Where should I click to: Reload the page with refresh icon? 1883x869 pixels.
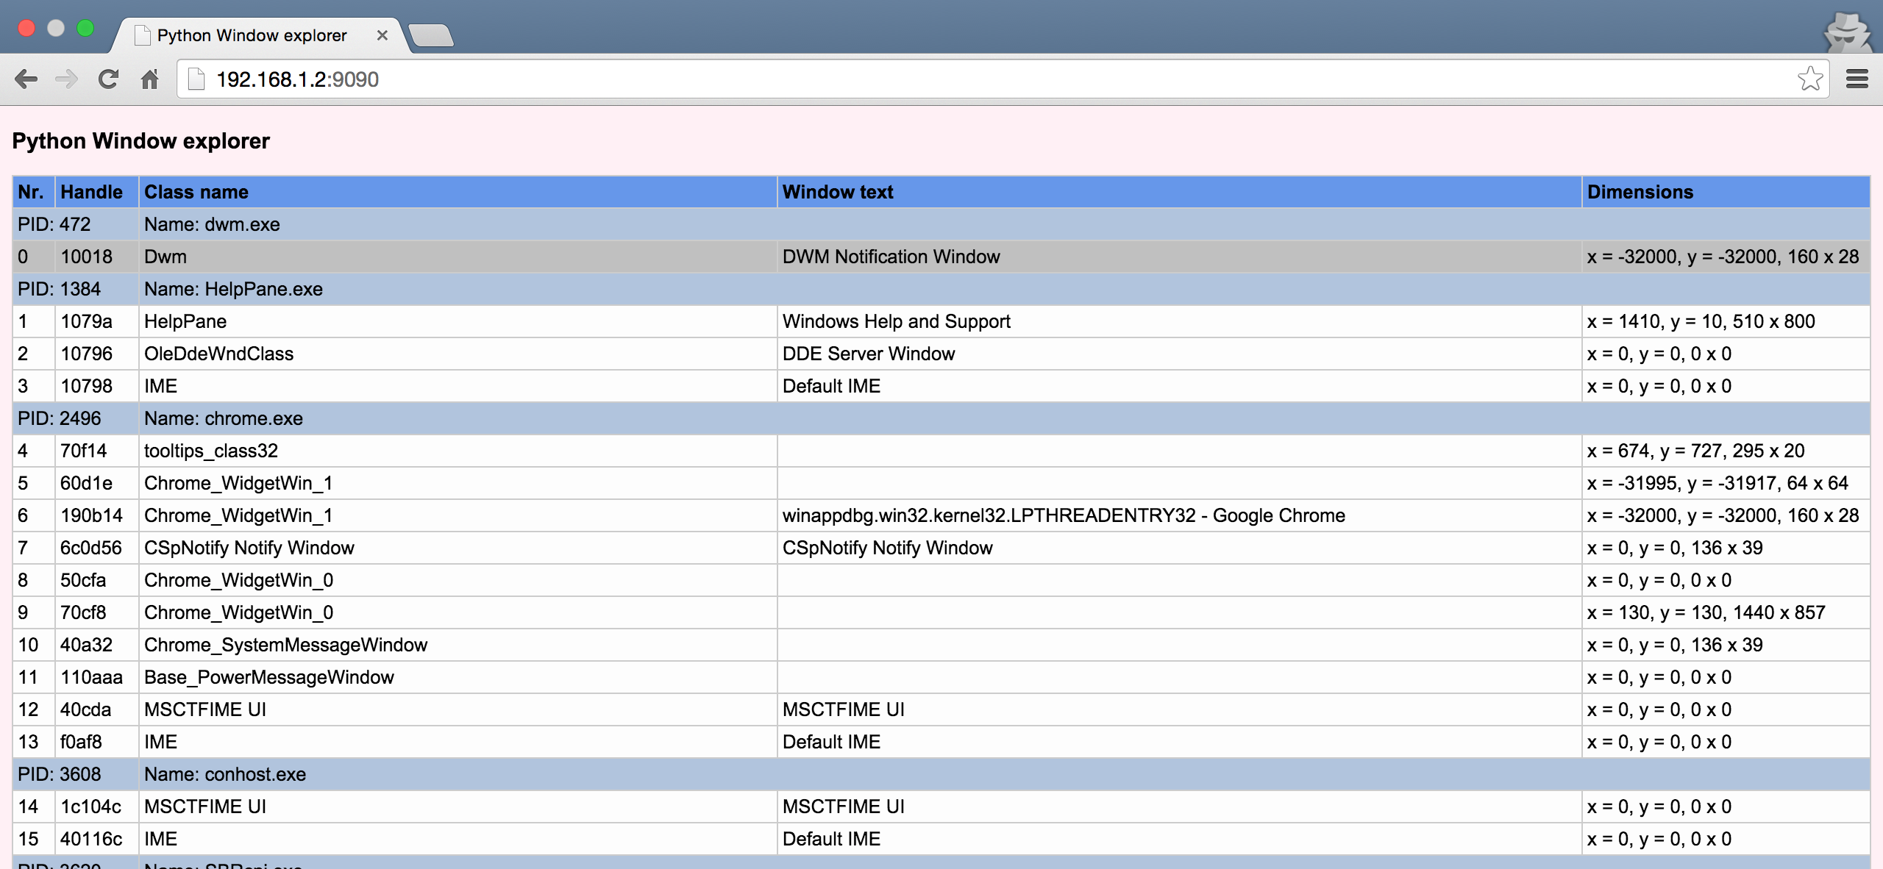[108, 79]
